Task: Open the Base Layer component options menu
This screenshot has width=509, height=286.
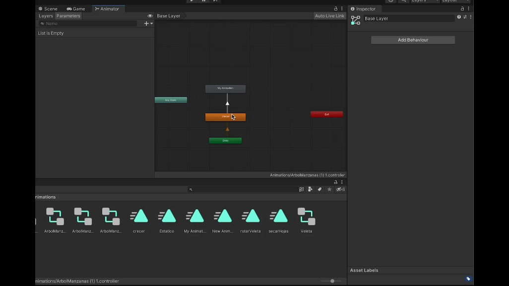Action: click(x=471, y=17)
